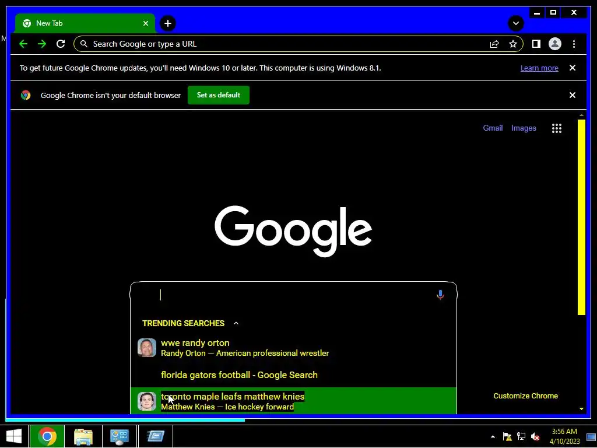
Task: Start voice search with microphone icon
Action: pos(440,295)
